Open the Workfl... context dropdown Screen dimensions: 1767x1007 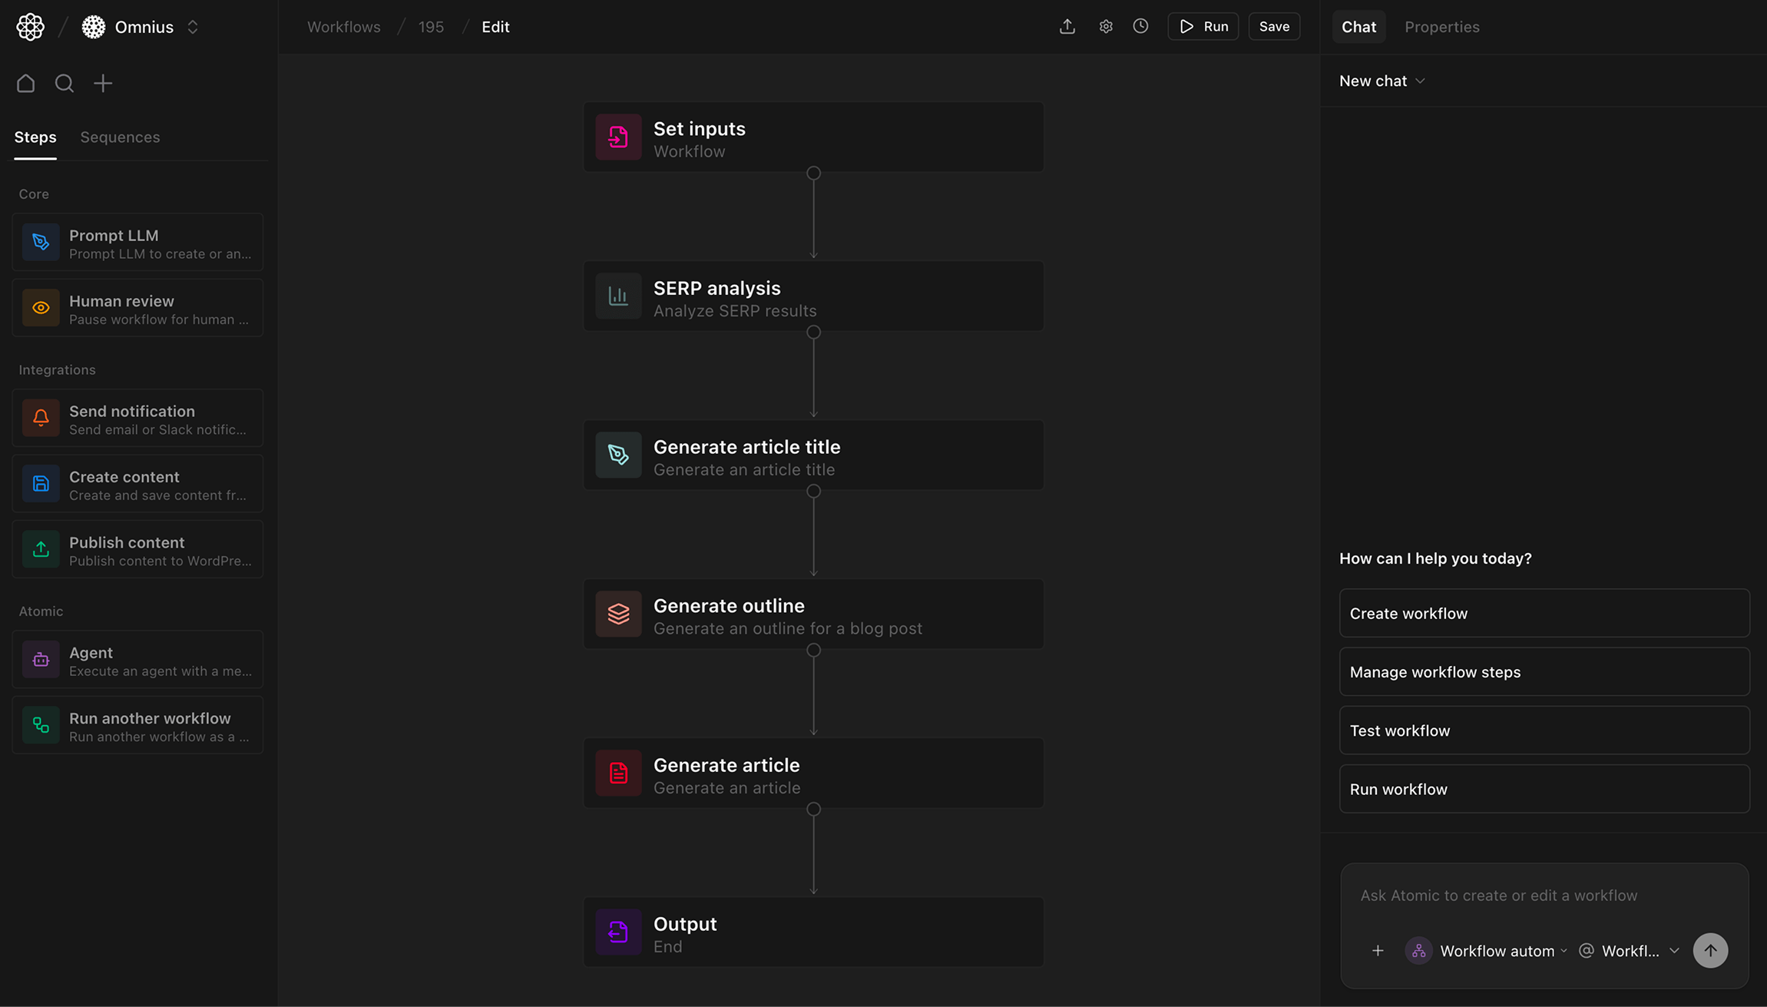1631,951
